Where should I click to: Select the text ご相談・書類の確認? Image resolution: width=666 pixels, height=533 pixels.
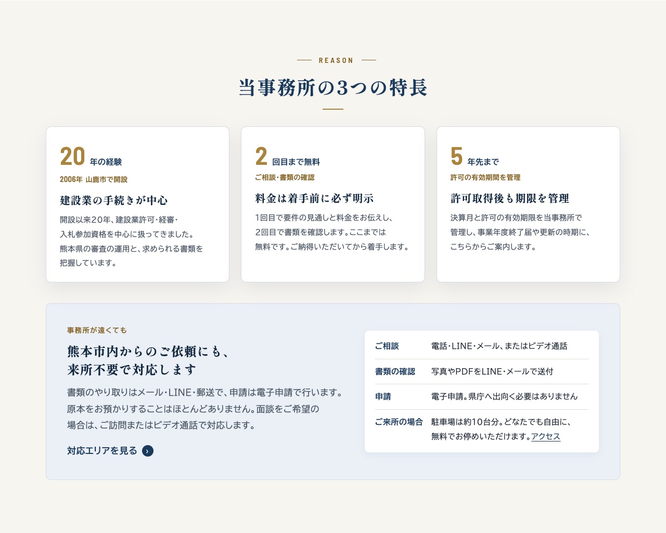285,177
